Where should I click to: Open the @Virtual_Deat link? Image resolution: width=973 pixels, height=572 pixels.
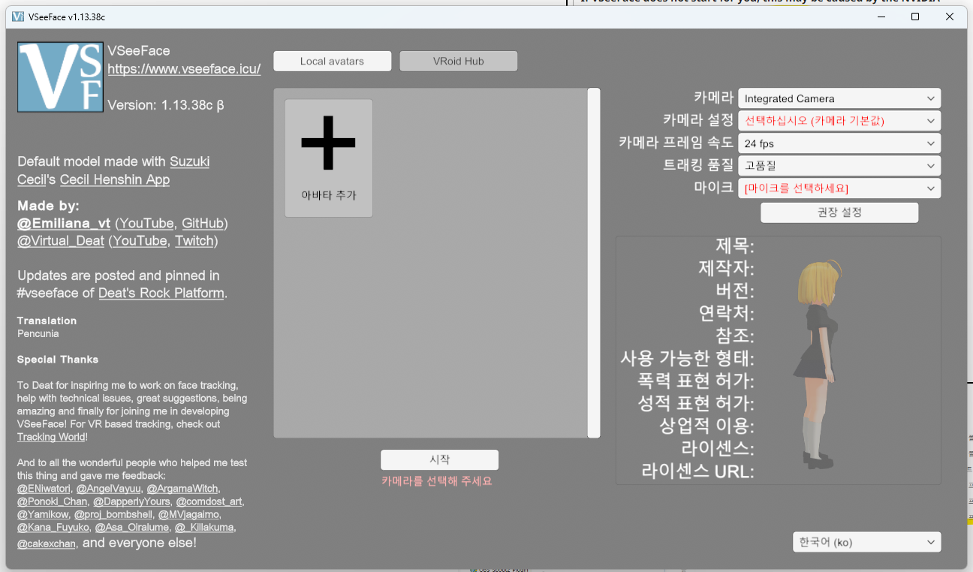click(62, 241)
